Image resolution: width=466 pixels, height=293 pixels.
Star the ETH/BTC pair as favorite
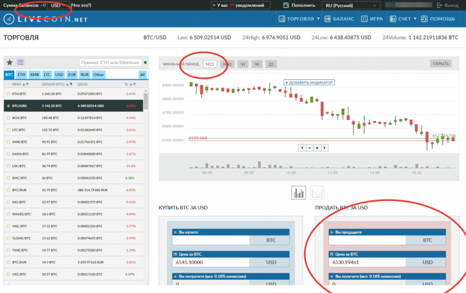pyautogui.click(x=8, y=94)
